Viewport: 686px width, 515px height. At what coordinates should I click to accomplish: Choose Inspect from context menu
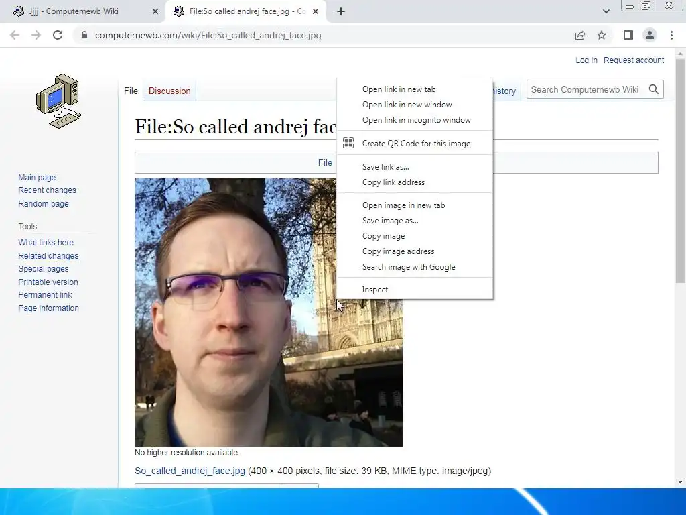click(x=415, y=290)
